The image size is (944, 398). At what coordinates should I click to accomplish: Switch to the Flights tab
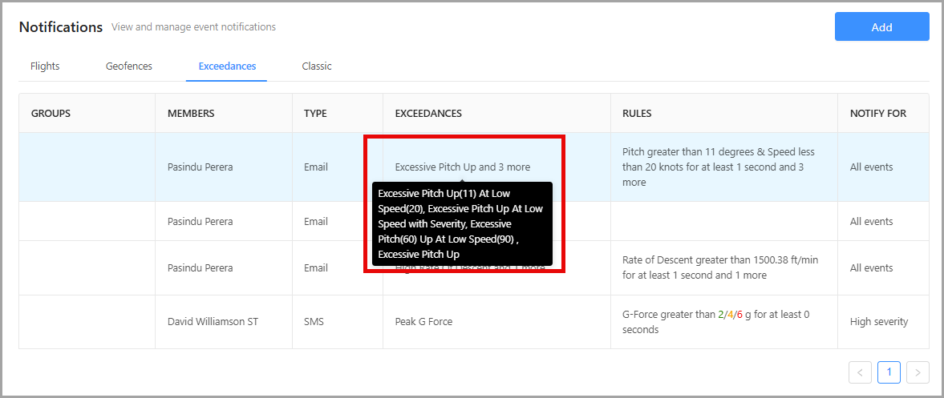(45, 66)
